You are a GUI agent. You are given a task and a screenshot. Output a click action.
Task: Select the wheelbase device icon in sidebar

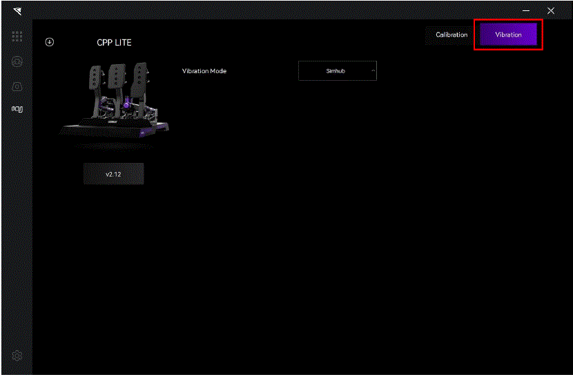(17, 87)
